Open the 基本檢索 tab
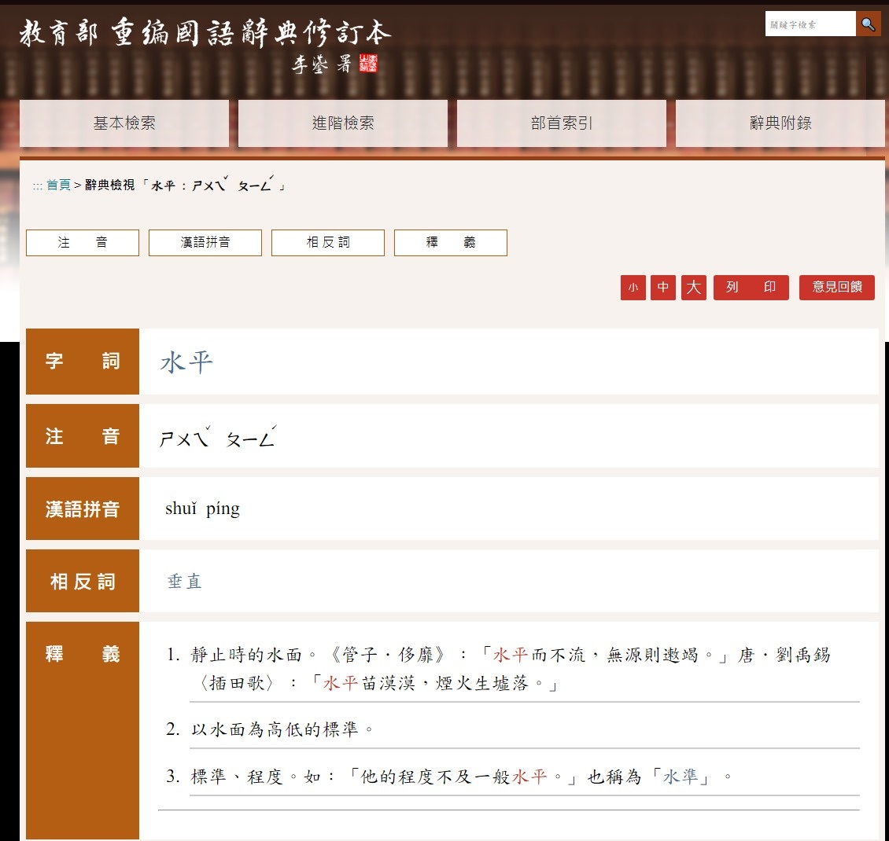The image size is (889, 841). (124, 123)
